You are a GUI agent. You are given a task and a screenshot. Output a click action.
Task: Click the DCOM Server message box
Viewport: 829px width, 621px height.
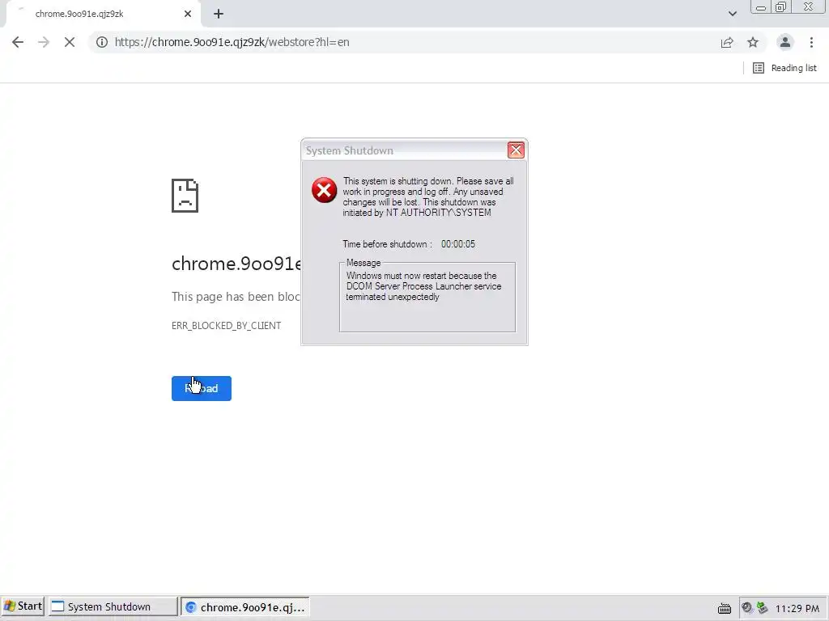coord(427,298)
